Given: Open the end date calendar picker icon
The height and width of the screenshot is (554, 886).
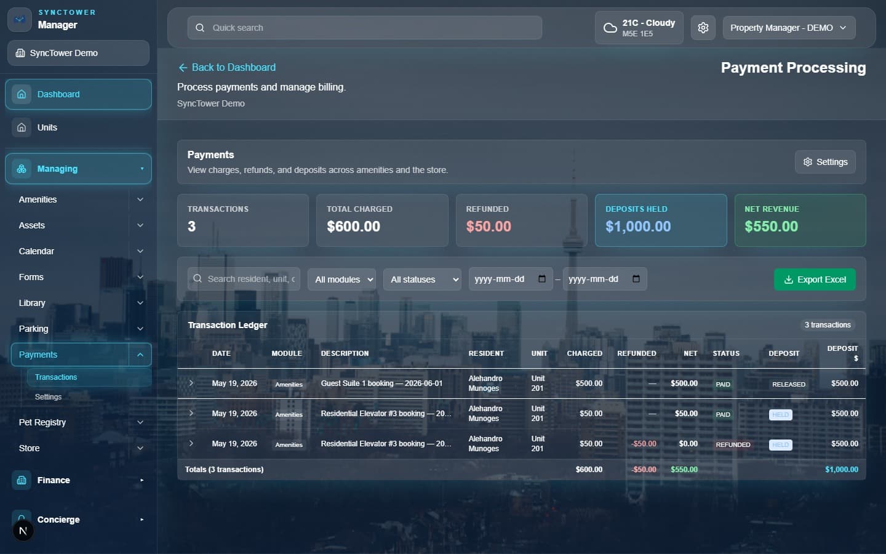Looking at the screenshot, I should click(636, 279).
